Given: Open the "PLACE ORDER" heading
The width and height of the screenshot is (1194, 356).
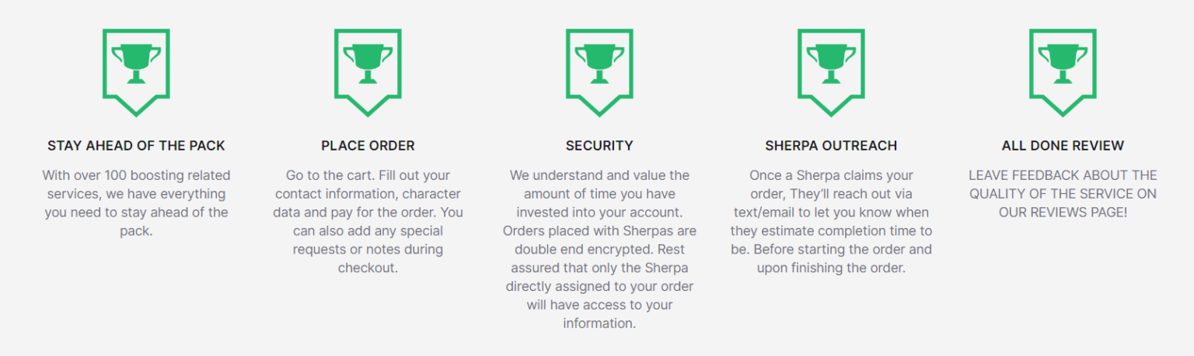Looking at the screenshot, I should click(x=368, y=146).
